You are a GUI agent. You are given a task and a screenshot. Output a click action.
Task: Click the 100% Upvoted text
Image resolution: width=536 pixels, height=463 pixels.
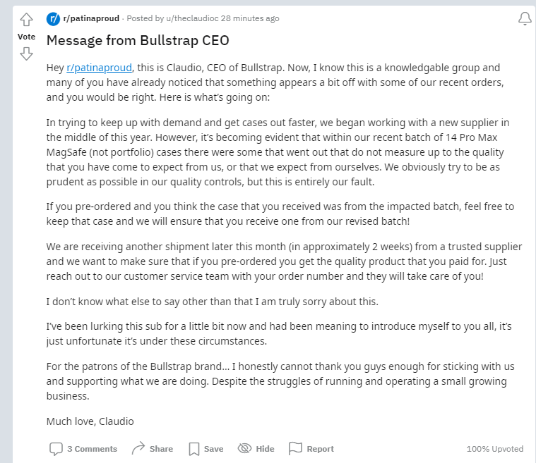494,449
